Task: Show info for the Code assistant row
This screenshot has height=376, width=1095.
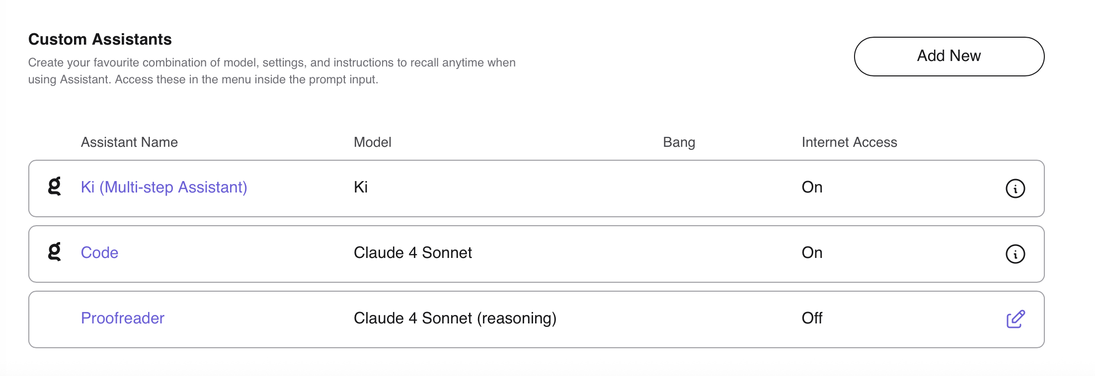Action: [1015, 254]
